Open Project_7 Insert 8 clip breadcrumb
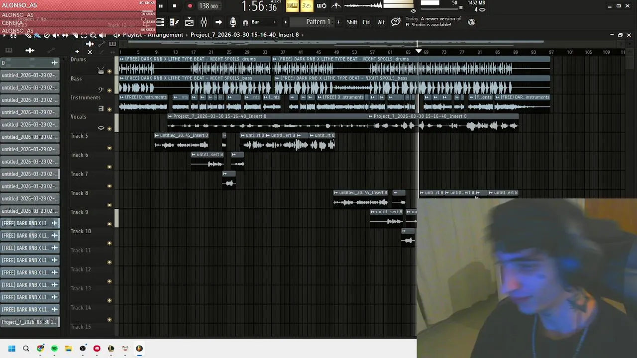Screen dimensions: 637x358 point(244,35)
